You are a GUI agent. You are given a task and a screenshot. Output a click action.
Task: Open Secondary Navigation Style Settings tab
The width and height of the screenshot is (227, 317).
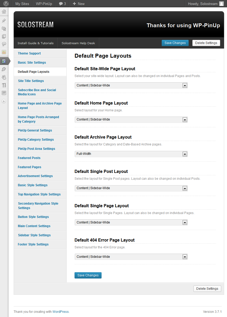[40, 206]
